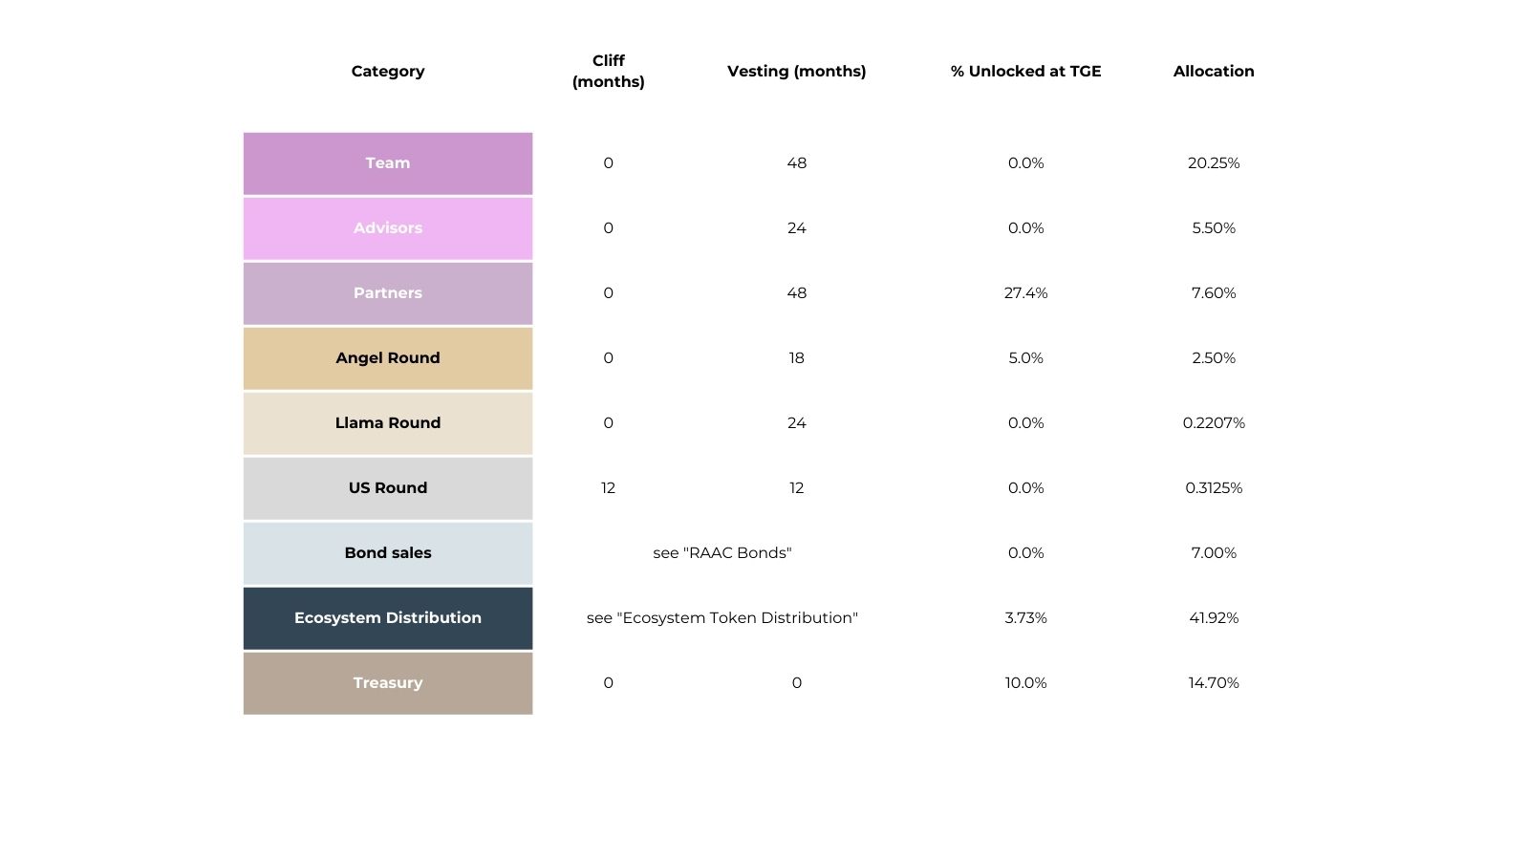This screenshot has width=1529, height=860.
Task: Click the Llama Round category cell
Action: [388, 423]
